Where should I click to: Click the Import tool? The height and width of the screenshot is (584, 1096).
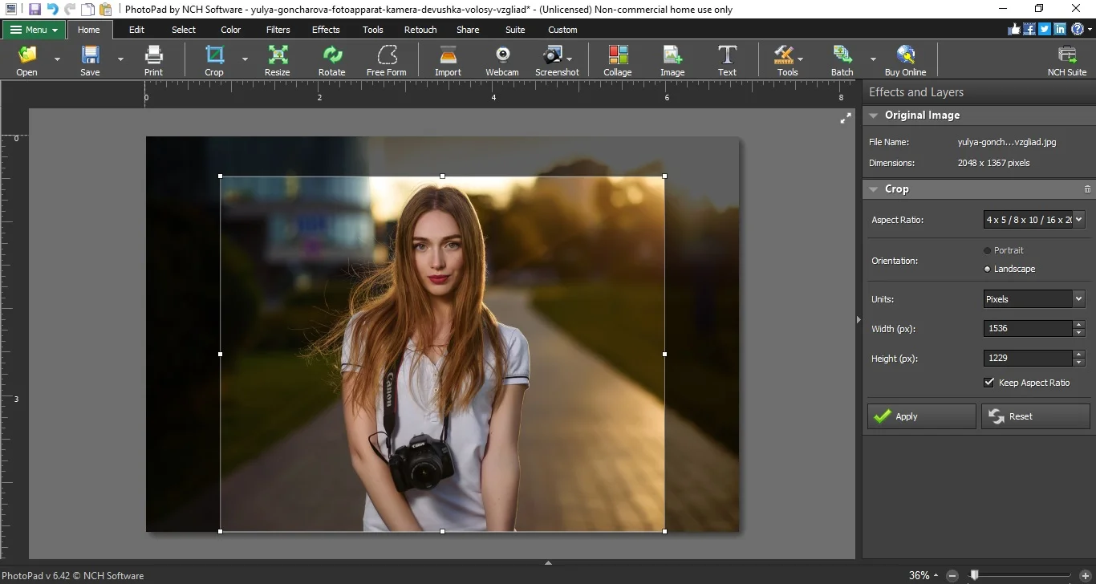[x=448, y=61]
